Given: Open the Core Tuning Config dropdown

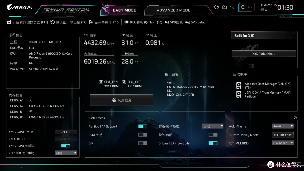Looking at the screenshot, I should point(66,153).
